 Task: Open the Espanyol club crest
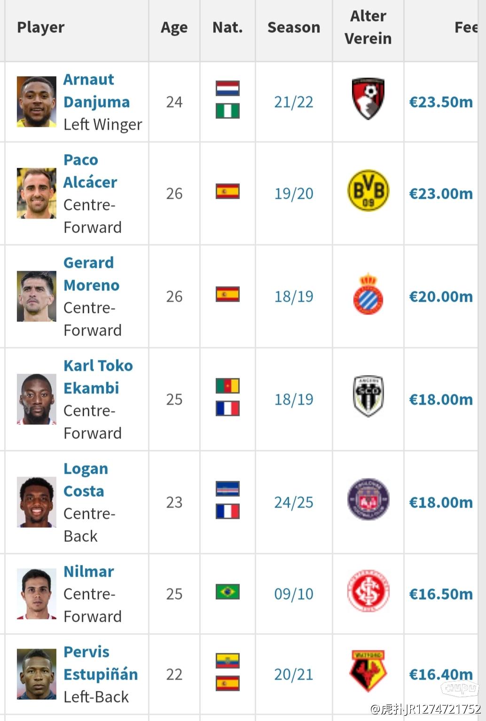click(x=368, y=294)
